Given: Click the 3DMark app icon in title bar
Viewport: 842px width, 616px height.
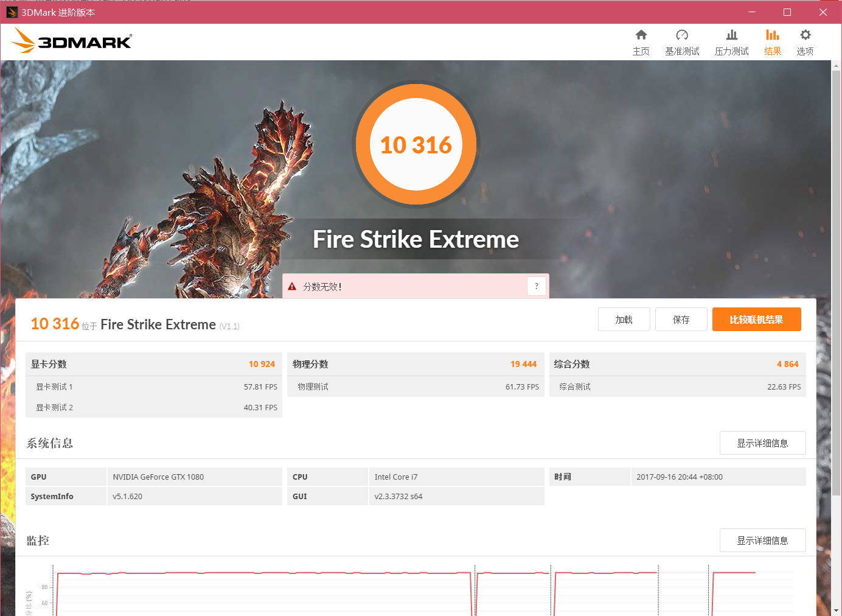Looking at the screenshot, I should [x=12, y=12].
